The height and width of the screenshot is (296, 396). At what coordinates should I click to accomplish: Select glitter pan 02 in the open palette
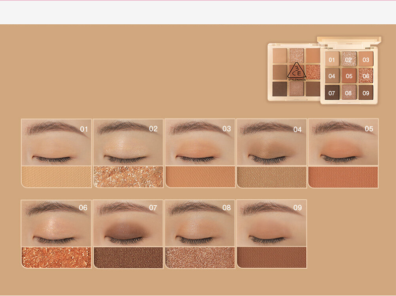click(349, 59)
